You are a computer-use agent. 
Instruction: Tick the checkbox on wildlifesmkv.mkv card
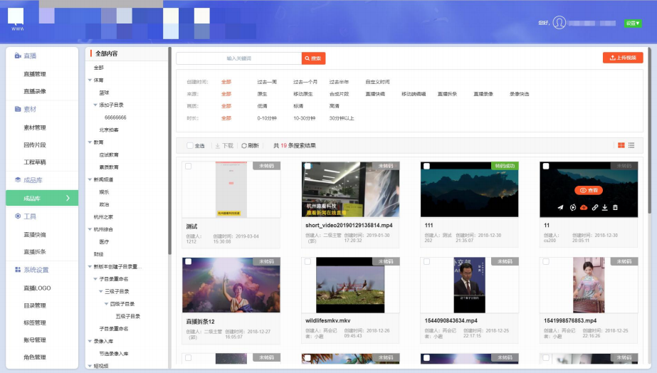coord(308,261)
